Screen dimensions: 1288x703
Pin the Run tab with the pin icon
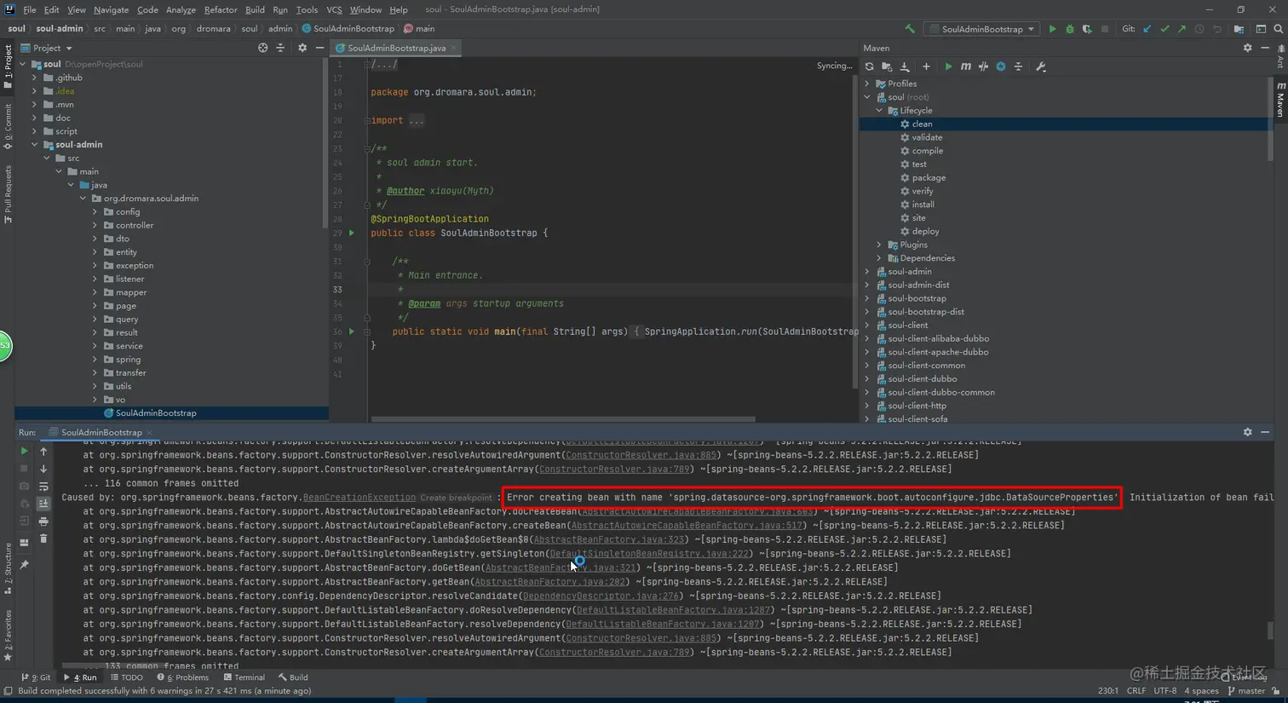24,565
